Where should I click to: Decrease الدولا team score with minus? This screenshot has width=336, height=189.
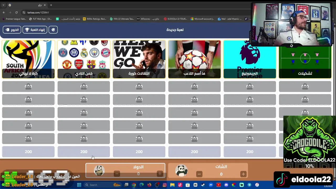pyautogui.click(x=117, y=174)
